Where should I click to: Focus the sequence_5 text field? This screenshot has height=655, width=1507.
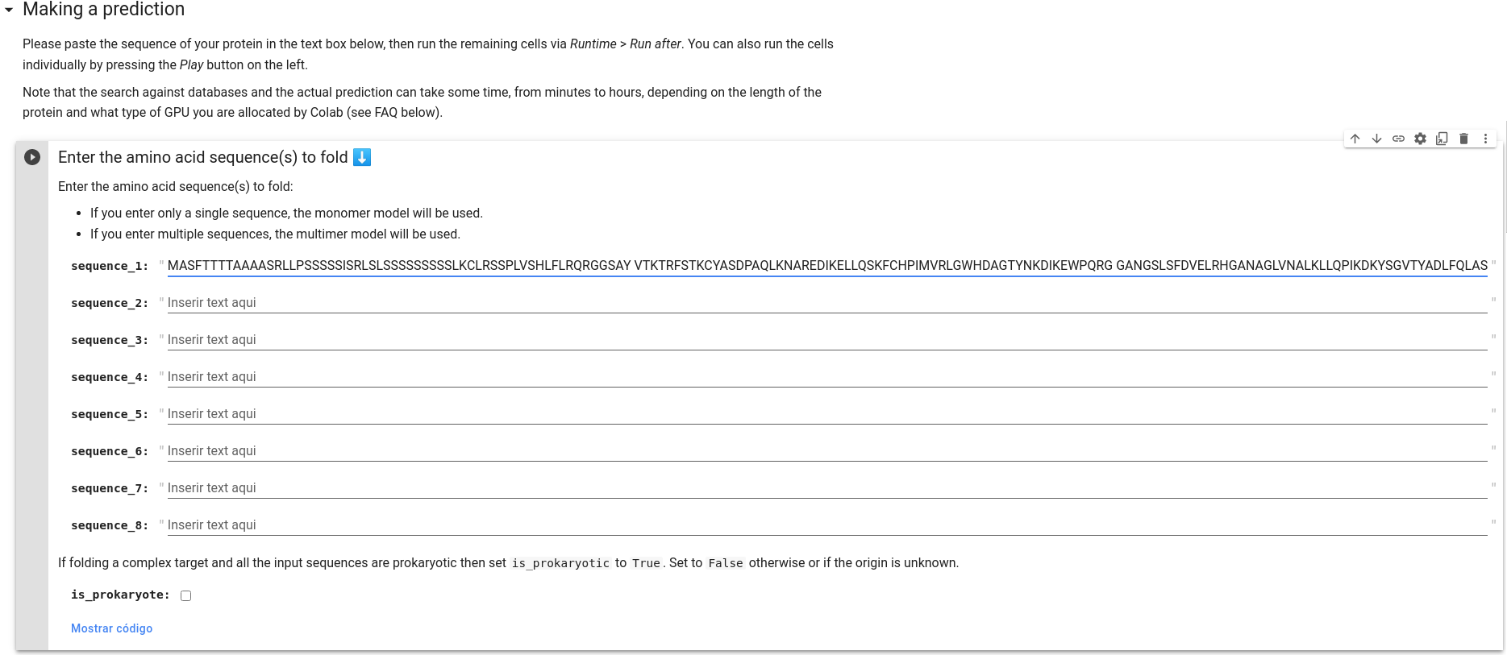(x=827, y=414)
